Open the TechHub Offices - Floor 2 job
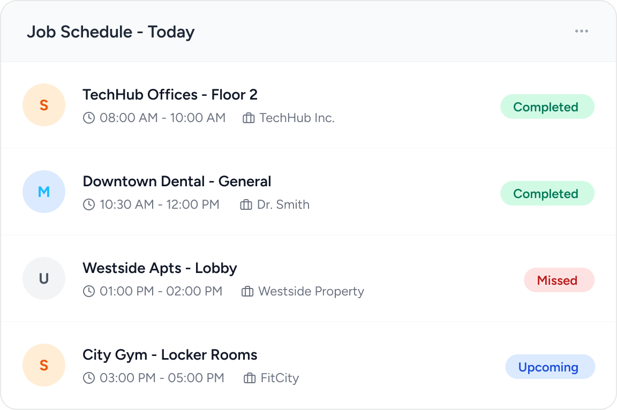The image size is (617, 410). coord(170,95)
